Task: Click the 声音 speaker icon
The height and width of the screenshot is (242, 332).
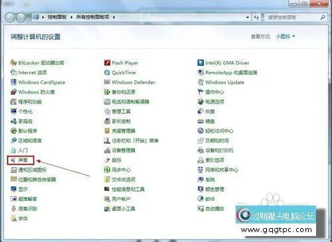Action: (13, 160)
